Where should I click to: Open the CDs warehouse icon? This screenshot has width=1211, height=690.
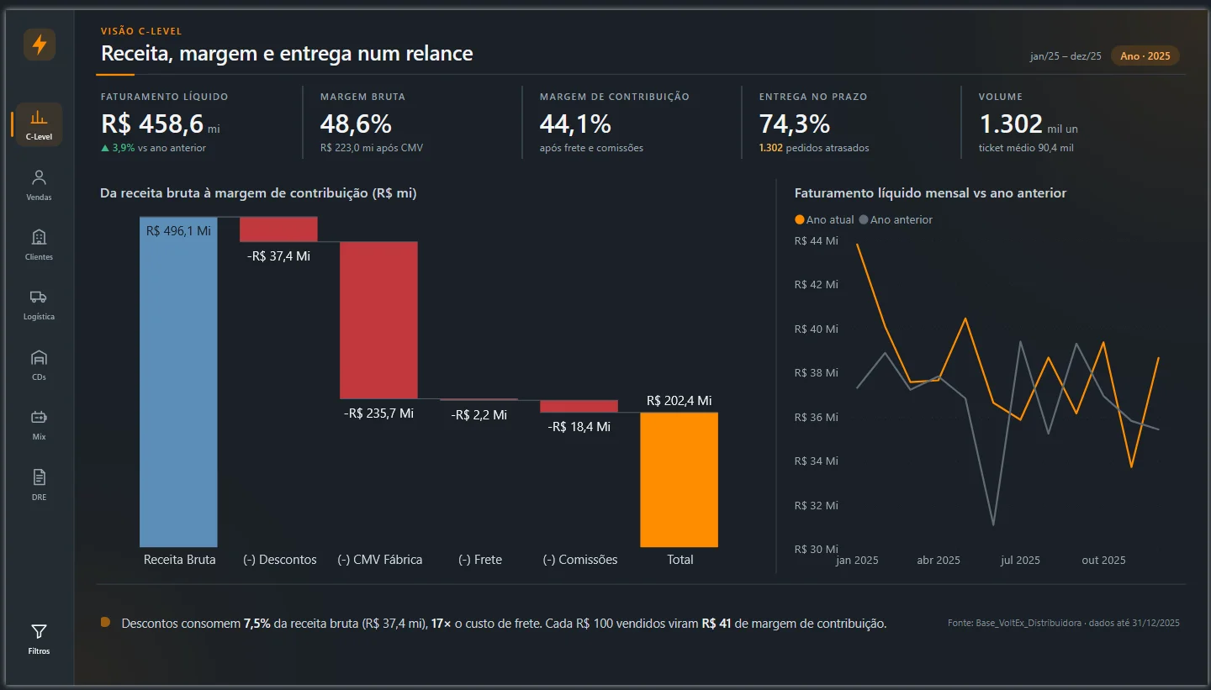[39, 357]
